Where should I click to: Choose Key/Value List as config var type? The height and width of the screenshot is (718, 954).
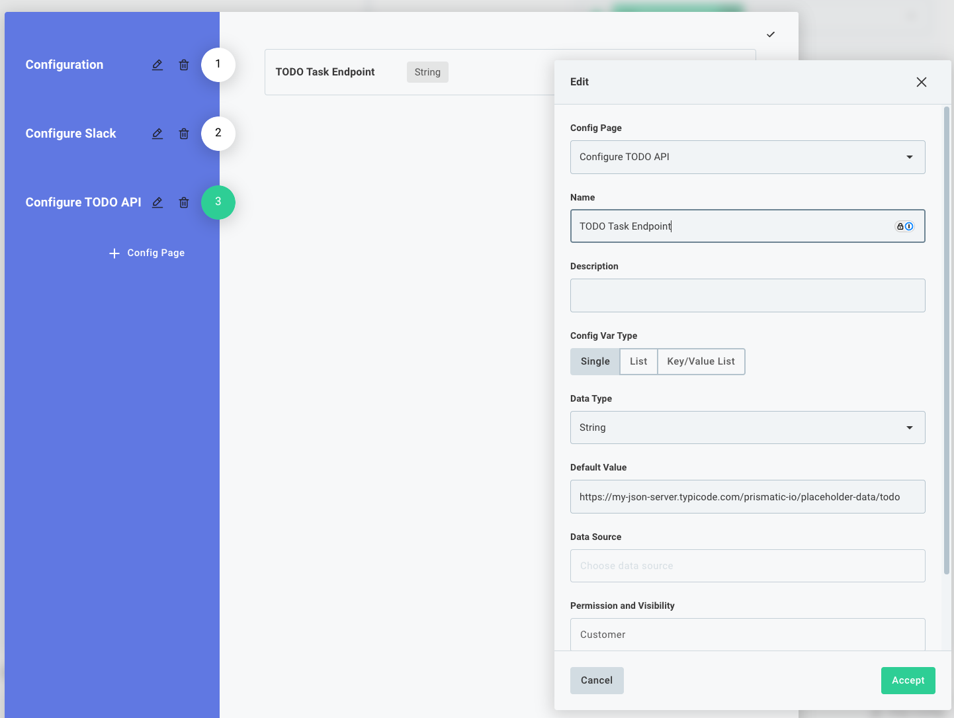tap(701, 361)
